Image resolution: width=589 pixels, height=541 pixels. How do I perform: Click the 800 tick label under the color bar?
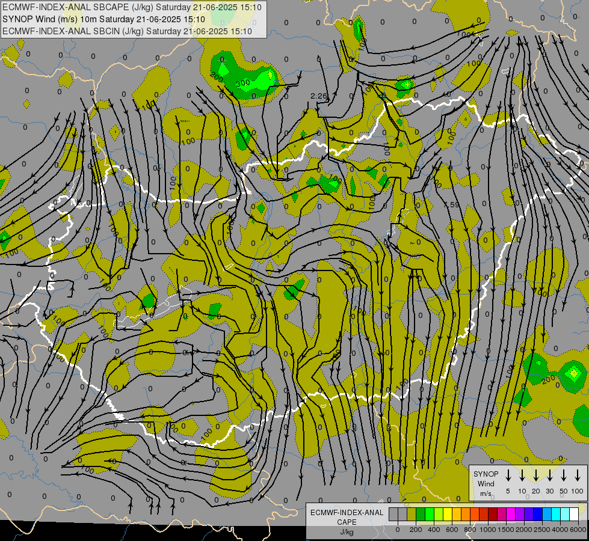click(x=470, y=530)
